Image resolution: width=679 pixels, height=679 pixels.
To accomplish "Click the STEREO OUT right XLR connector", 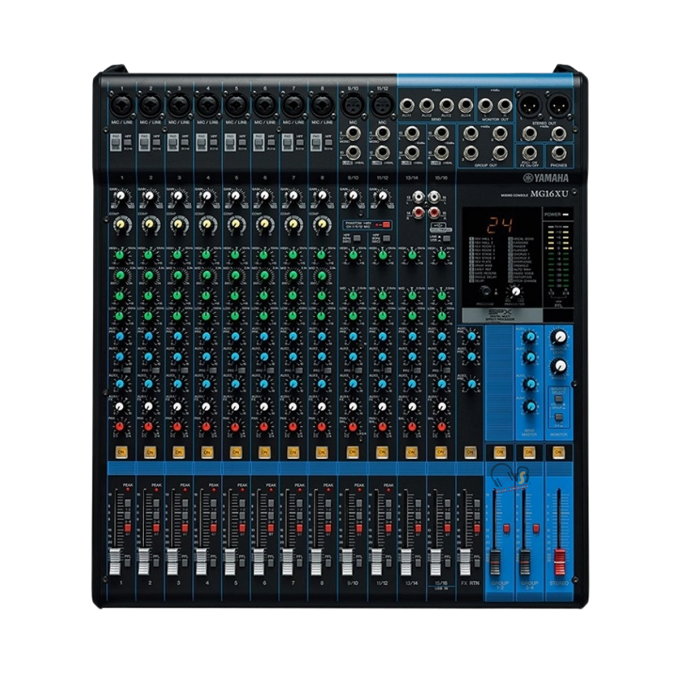I will click(x=557, y=105).
